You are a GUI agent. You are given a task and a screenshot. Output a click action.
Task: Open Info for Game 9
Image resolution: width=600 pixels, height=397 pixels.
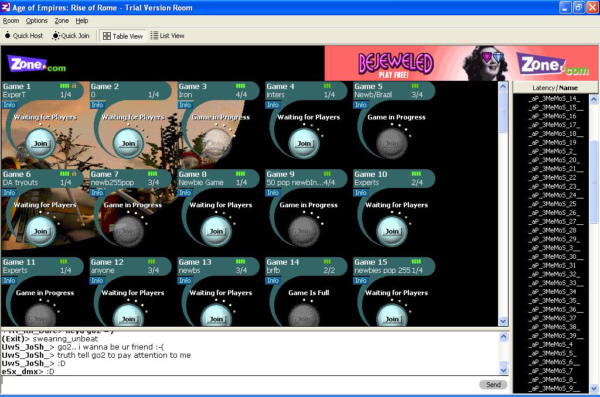tap(273, 193)
